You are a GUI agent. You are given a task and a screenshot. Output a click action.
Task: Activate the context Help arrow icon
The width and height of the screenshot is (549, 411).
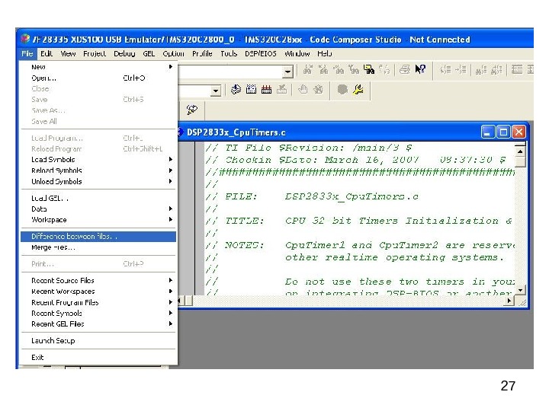tap(420, 69)
